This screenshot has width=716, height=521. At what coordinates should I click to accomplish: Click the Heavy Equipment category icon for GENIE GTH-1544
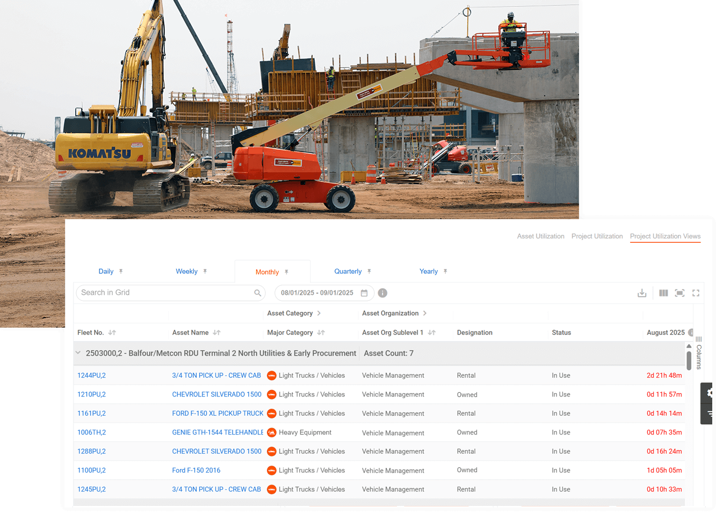271,432
